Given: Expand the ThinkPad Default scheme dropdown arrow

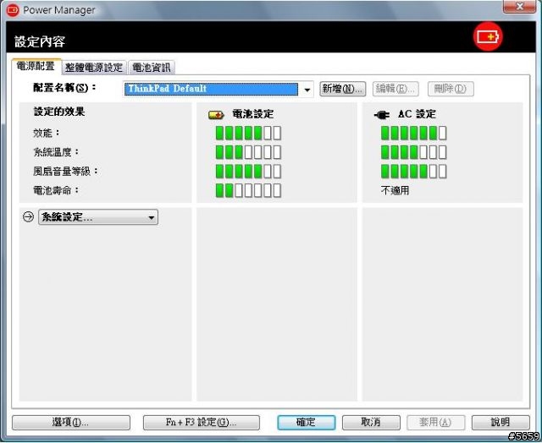Looking at the screenshot, I should click(307, 90).
